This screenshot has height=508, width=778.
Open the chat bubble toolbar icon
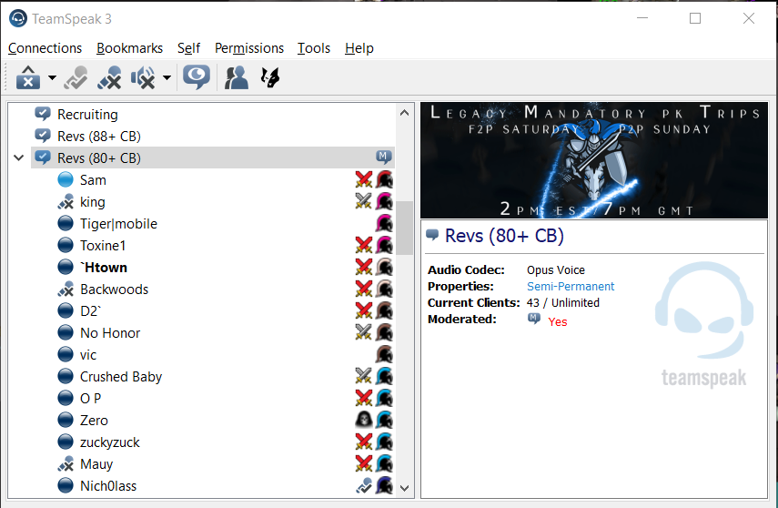tap(197, 77)
